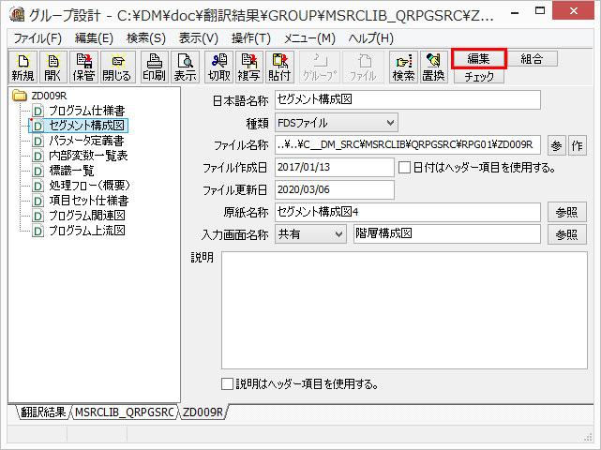Click the 表示 (Preview) toolbar icon

coord(185,67)
